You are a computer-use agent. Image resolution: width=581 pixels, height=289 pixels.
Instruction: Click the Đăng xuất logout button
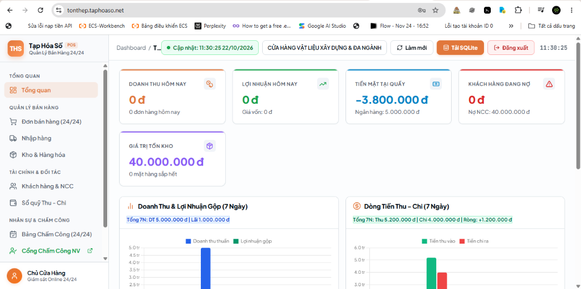click(x=511, y=48)
